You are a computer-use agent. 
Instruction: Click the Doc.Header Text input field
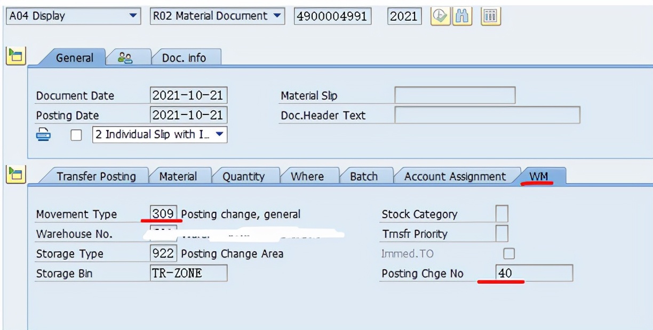[487, 115]
